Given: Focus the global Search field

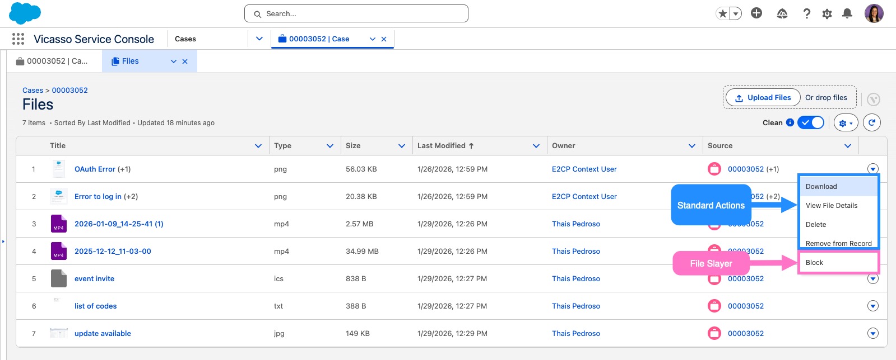Looking at the screenshot, I should pos(356,13).
